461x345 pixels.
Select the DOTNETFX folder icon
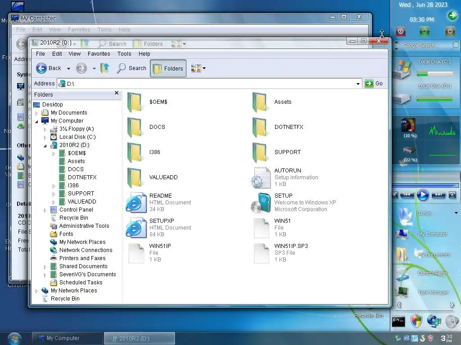(x=260, y=127)
